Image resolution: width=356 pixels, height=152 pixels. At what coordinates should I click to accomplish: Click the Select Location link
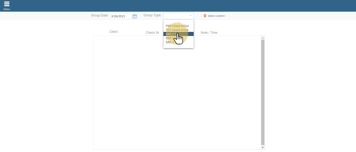tap(216, 16)
